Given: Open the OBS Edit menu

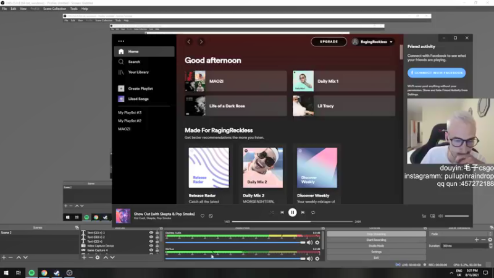Looking at the screenshot, I should (13, 9).
